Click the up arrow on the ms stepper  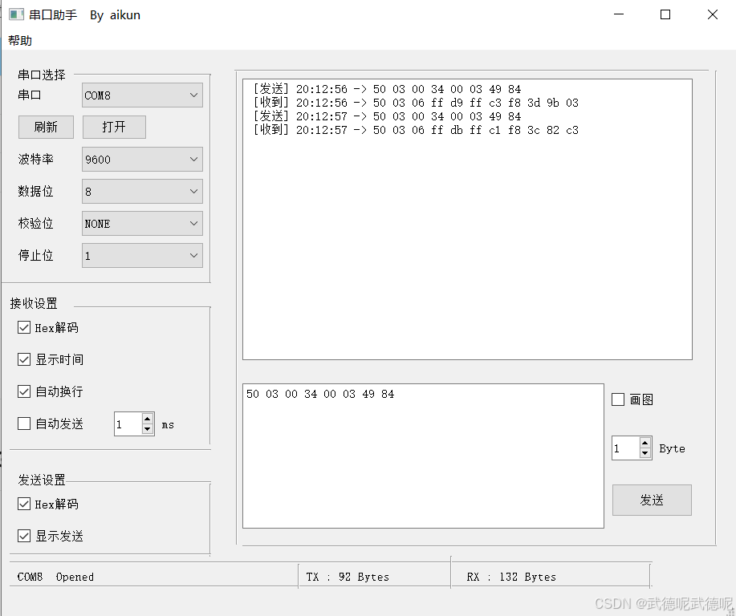[147, 419]
